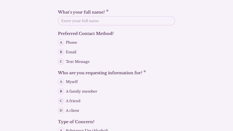The height and width of the screenshot is (131, 233).
Task: Click the C letter badge beside A friend
Action: (x=61, y=101)
